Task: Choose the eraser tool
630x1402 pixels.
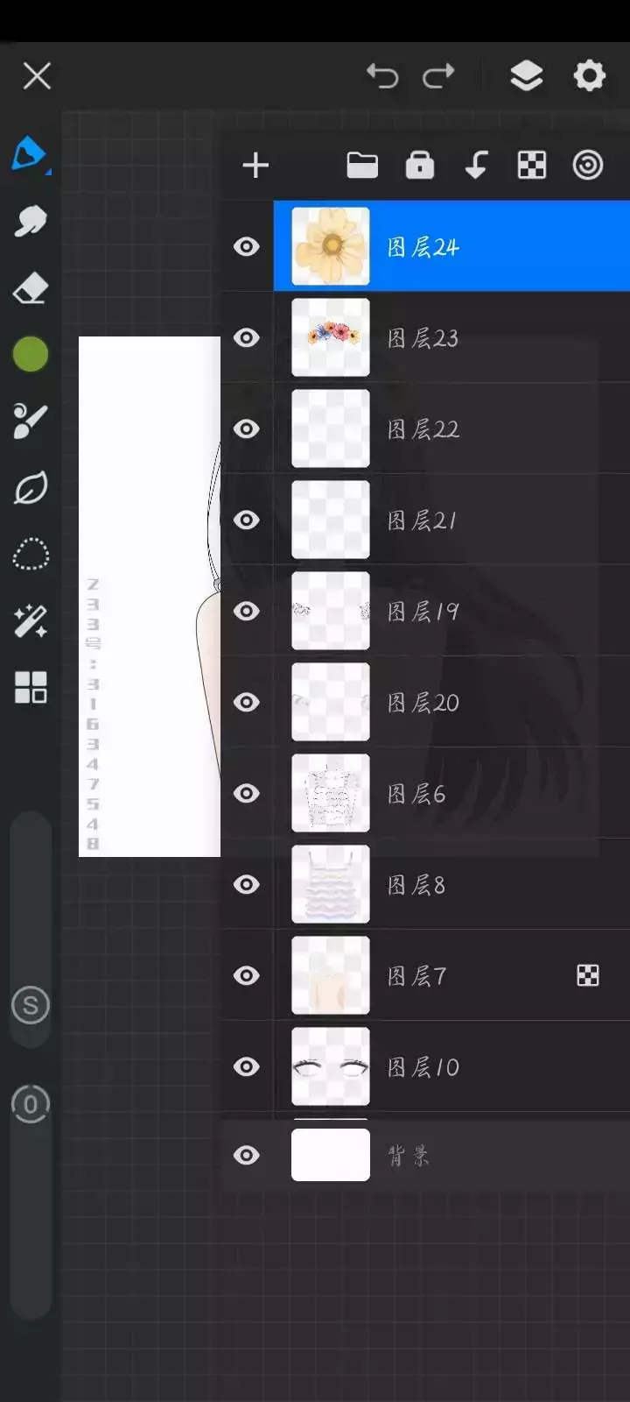Action: (x=31, y=287)
